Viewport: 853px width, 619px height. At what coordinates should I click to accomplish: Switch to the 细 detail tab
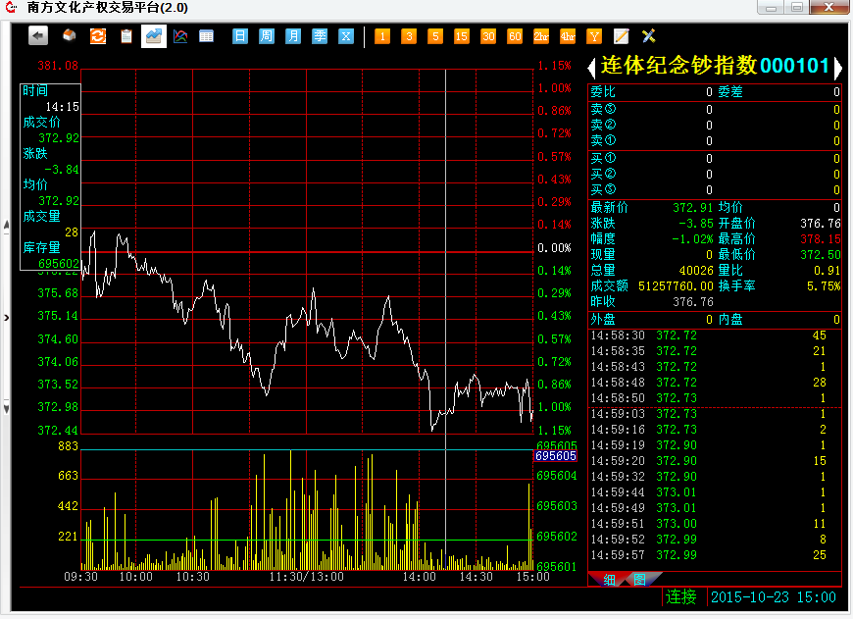(x=608, y=580)
